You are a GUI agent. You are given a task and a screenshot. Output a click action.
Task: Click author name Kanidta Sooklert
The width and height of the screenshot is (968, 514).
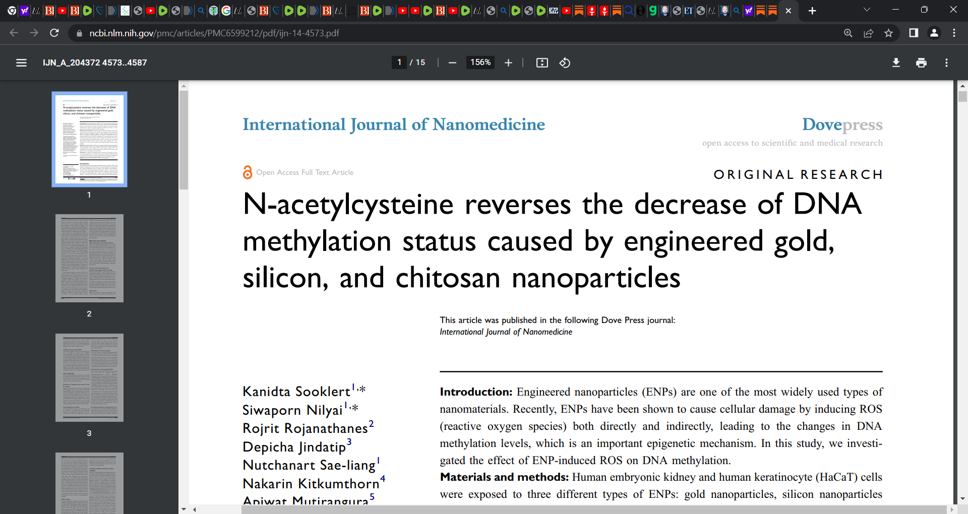(x=296, y=392)
